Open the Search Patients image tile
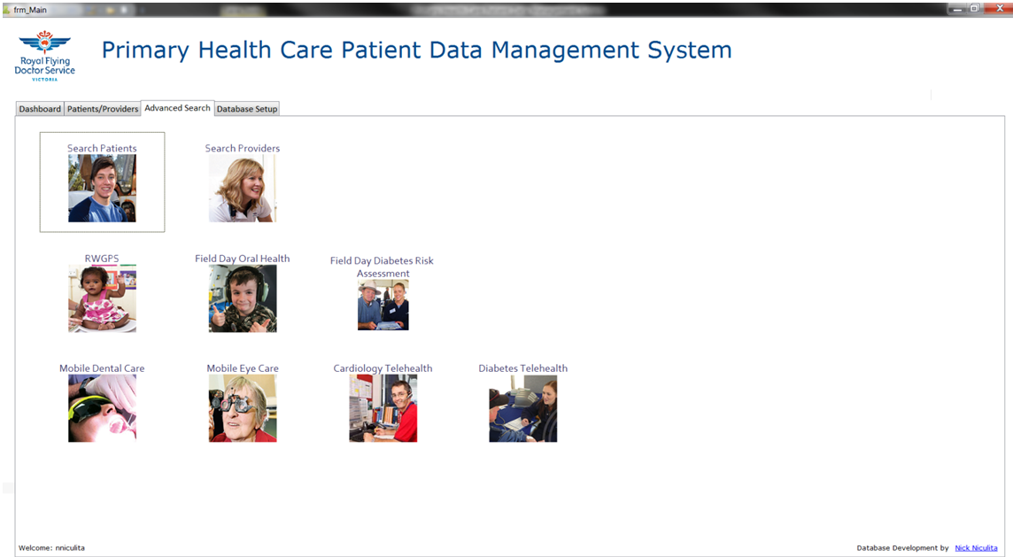 pos(102,189)
